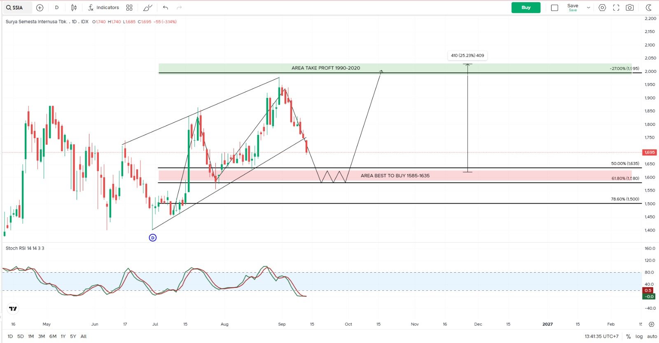
Task: Enter fullscreen mode
Action: (616, 7)
